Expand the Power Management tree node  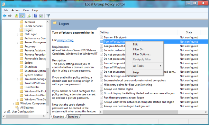click(18, 43)
